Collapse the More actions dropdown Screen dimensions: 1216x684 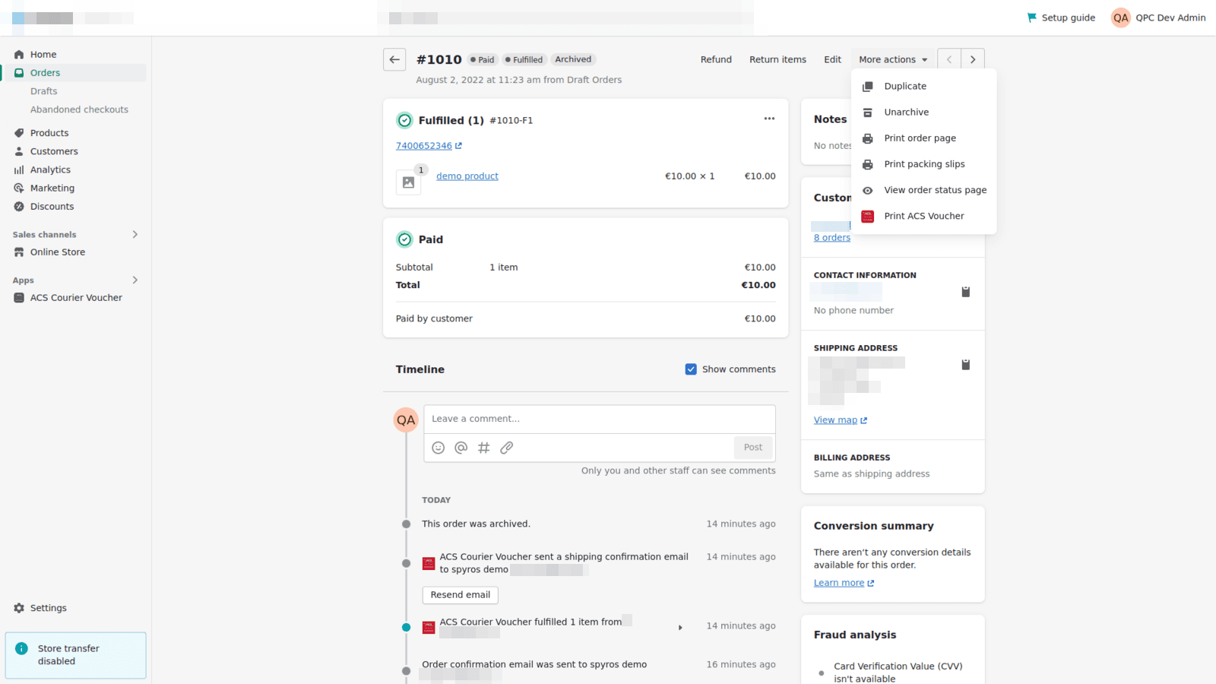coord(893,59)
